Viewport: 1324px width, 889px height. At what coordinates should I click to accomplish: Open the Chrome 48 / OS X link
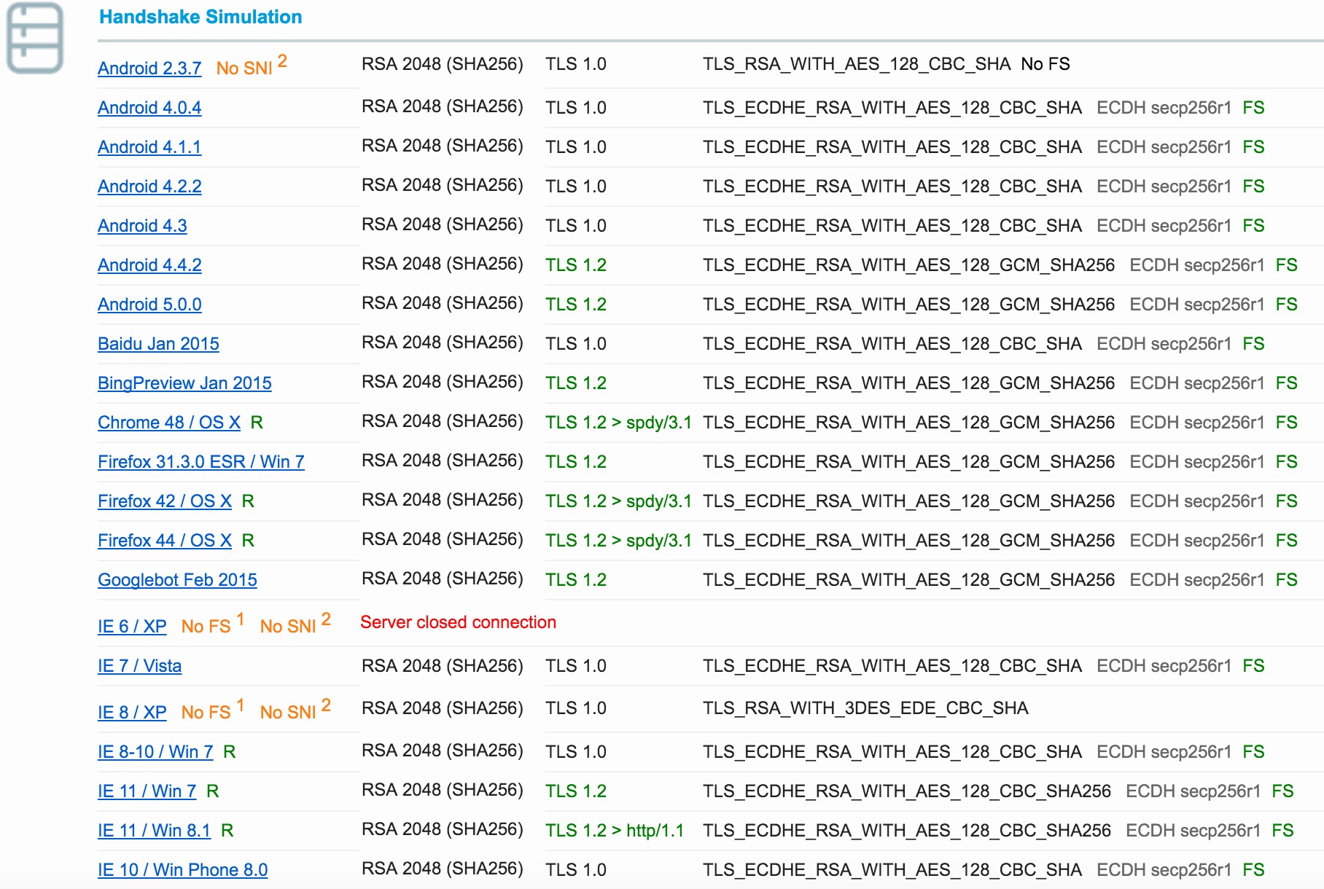(x=169, y=423)
